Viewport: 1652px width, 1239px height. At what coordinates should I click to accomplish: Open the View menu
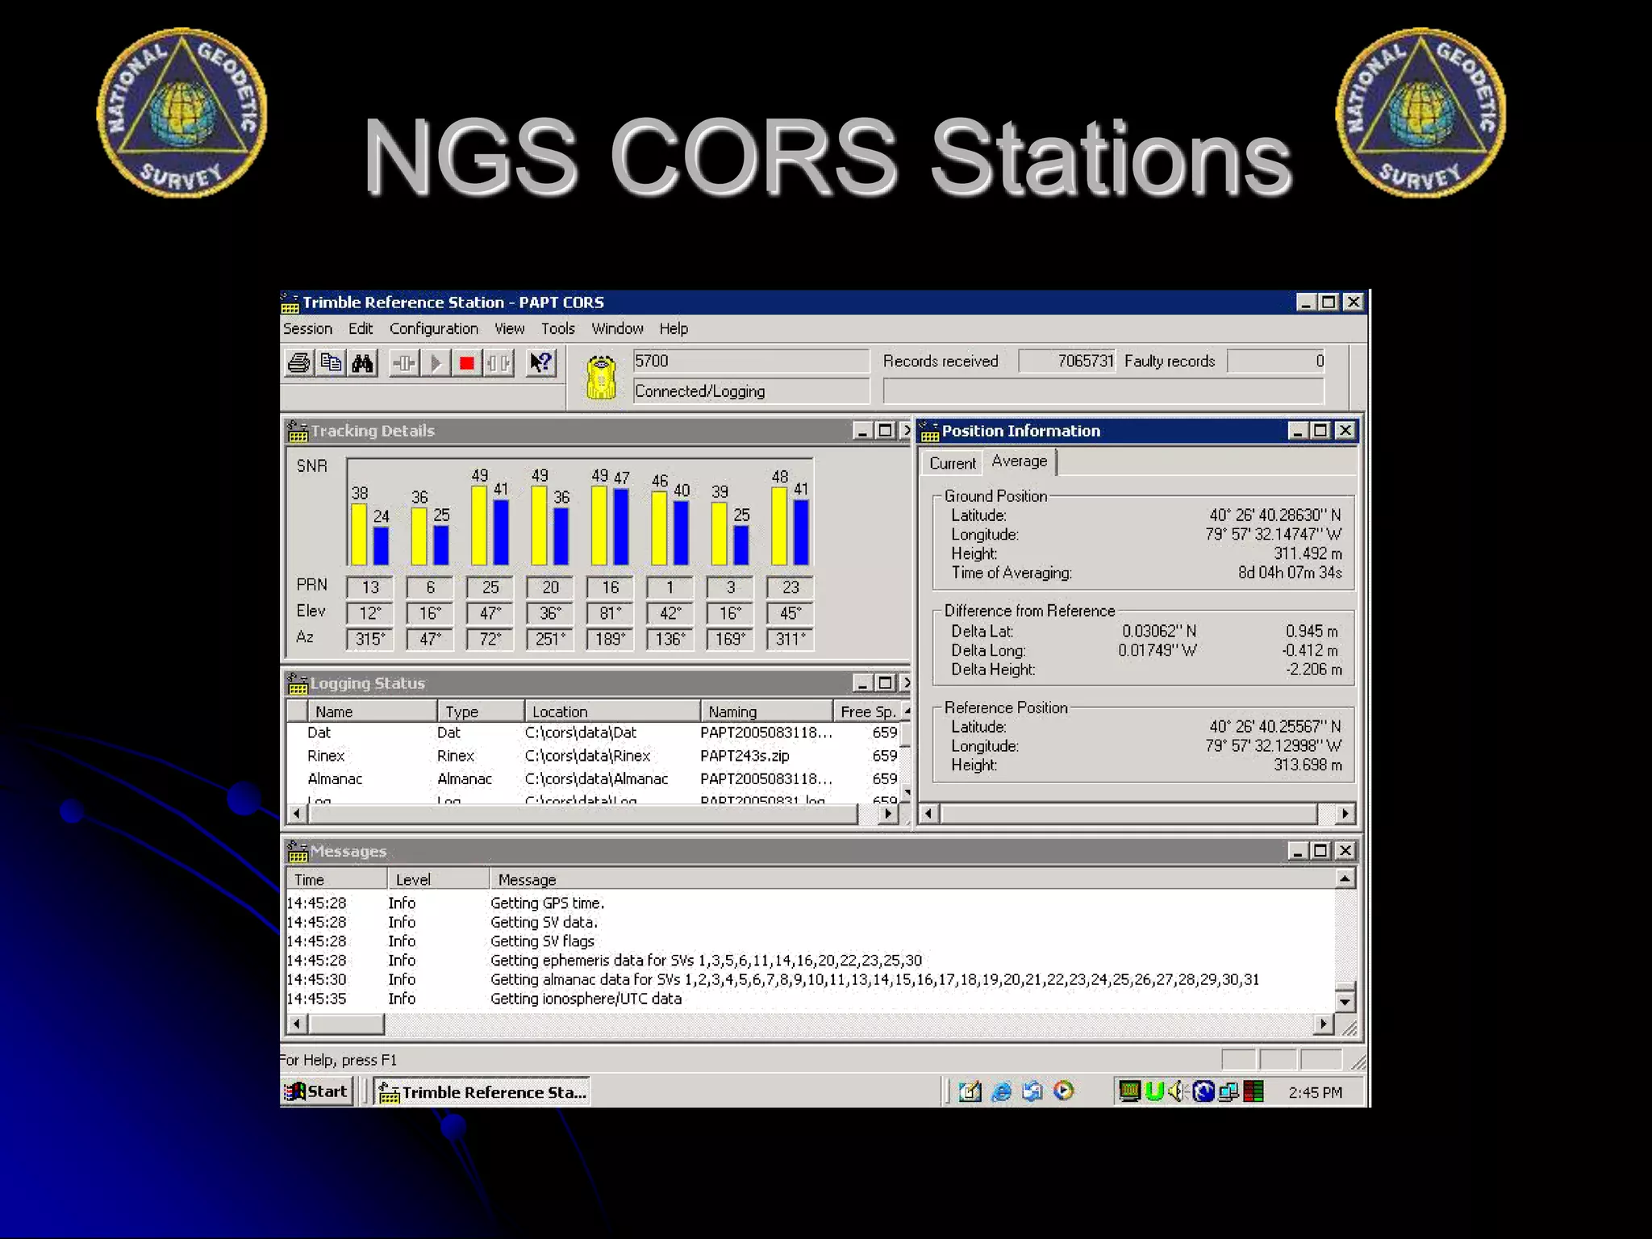click(509, 328)
